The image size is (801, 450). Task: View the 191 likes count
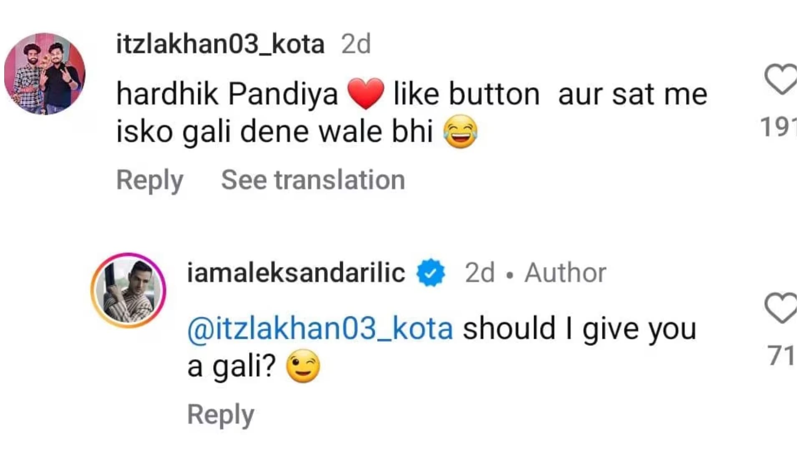778,127
